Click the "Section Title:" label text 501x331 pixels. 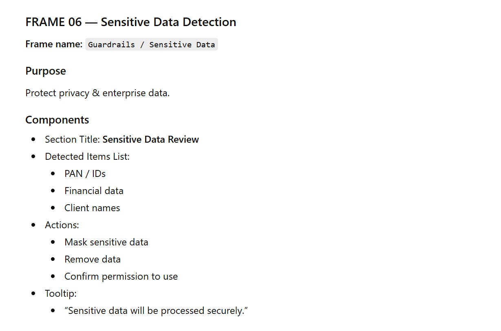click(x=73, y=139)
